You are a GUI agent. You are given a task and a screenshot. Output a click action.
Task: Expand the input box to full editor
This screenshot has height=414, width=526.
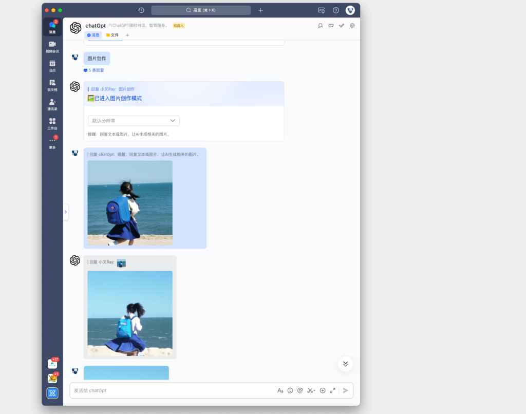(333, 390)
